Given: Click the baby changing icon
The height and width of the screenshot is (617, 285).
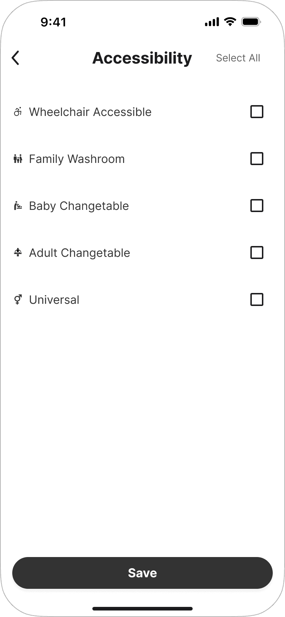Looking at the screenshot, I should pos(18,206).
